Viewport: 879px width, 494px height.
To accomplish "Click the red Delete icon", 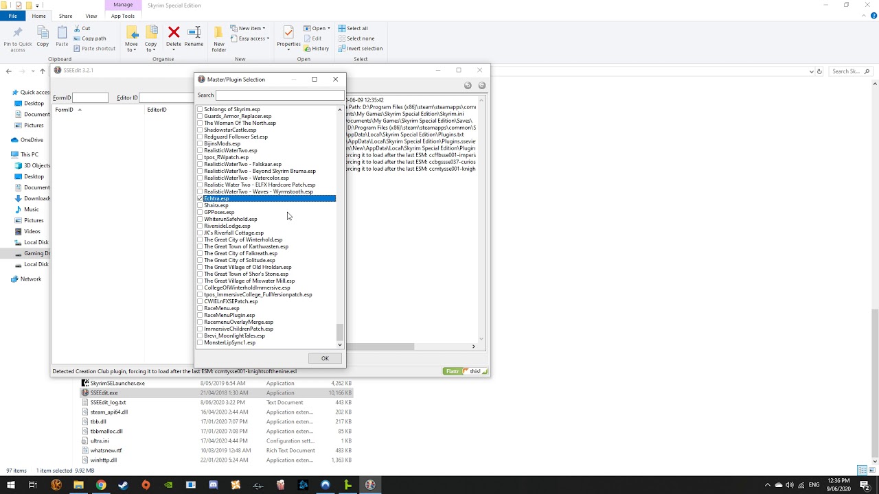I will [174, 32].
